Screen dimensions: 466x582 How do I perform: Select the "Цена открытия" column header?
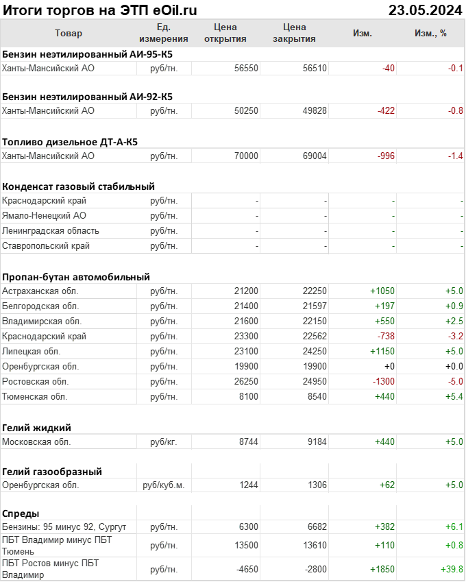coord(225,33)
